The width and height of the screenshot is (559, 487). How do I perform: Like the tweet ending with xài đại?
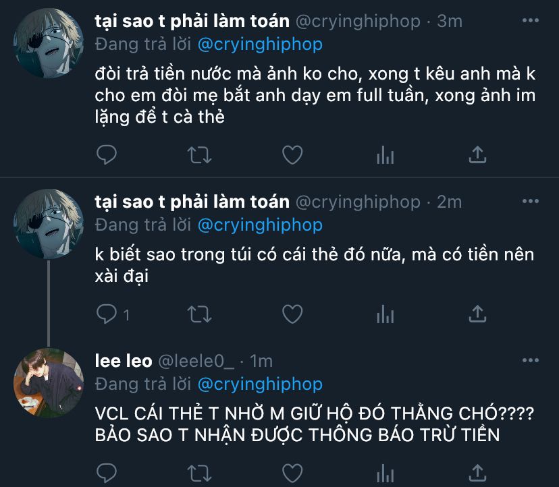292,314
